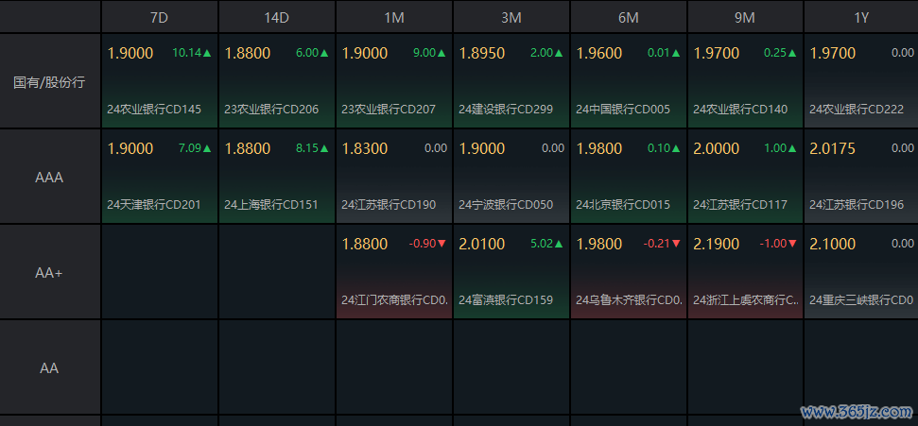Open the 24农业银行CD222 card
Viewport: 918px width, 426px height.
point(861,80)
